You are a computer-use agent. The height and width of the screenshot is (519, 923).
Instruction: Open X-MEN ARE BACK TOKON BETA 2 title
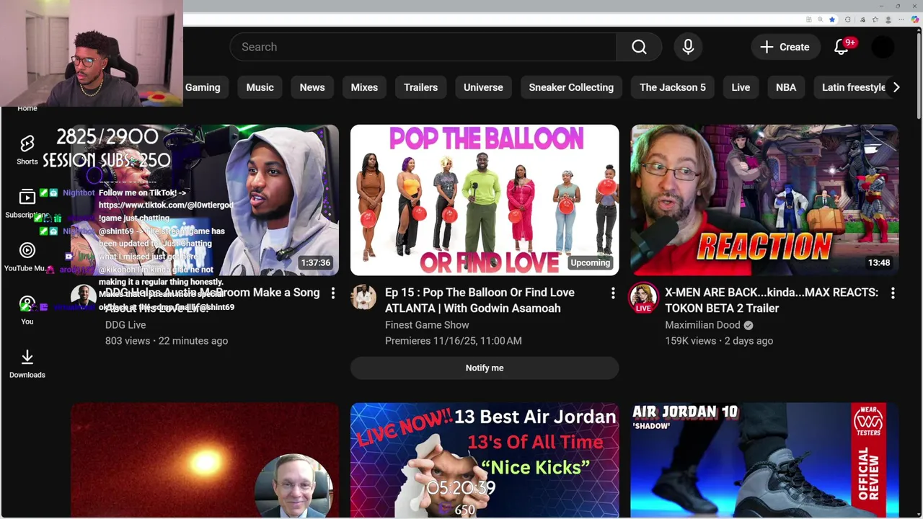point(772,300)
